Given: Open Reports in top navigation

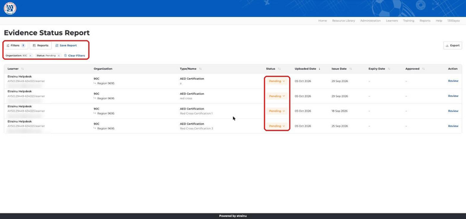Looking at the screenshot, I should (425, 21).
